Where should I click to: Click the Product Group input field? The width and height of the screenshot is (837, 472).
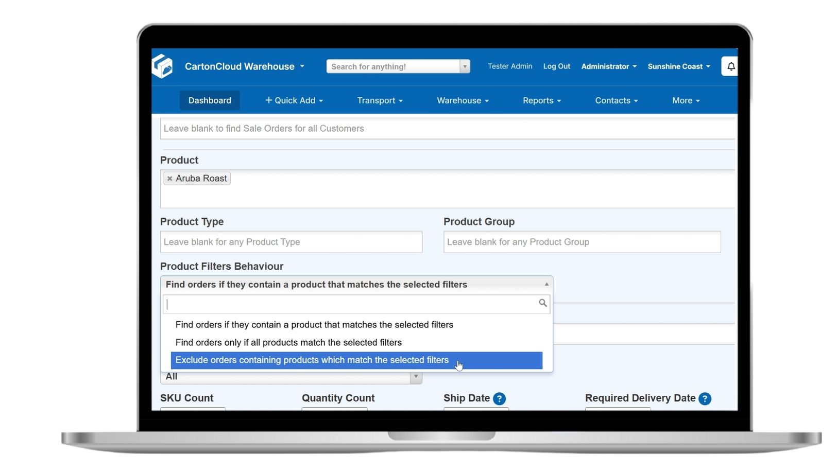582,242
